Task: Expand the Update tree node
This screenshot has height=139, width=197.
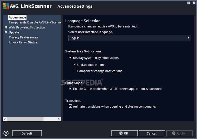Action: [6, 32]
